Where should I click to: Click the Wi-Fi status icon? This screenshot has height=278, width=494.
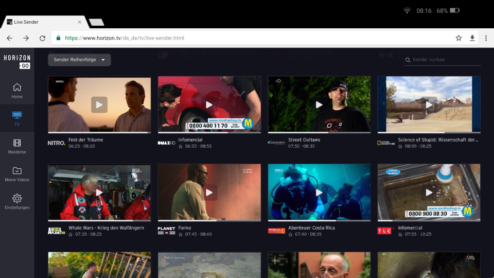[x=407, y=10]
